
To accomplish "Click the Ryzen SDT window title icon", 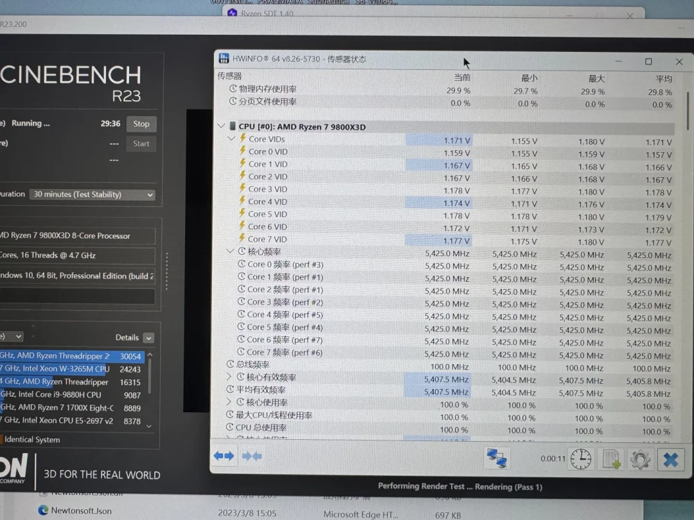I will [x=233, y=13].
